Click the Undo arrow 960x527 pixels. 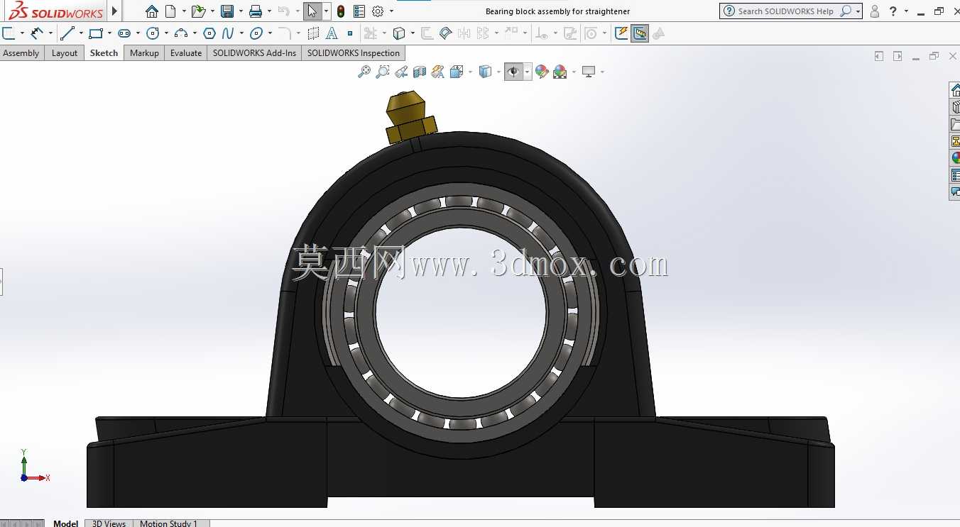pos(284,11)
